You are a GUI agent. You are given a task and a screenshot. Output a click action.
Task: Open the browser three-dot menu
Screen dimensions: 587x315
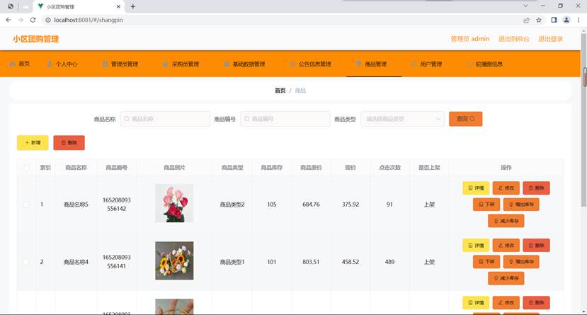pos(579,20)
